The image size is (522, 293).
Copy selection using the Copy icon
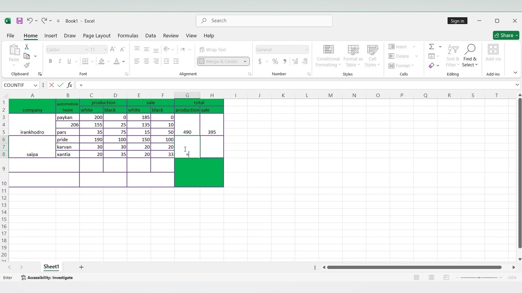(27, 56)
